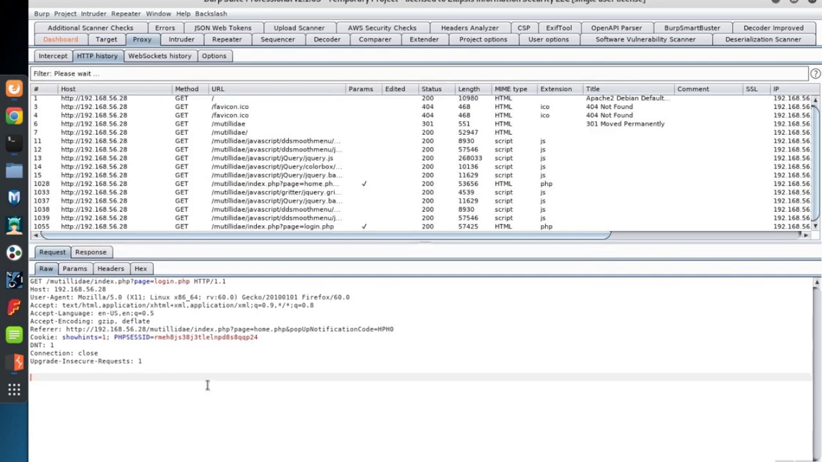Open the Repeater menu
This screenshot has width=822, height=462.
coord(126,13)
